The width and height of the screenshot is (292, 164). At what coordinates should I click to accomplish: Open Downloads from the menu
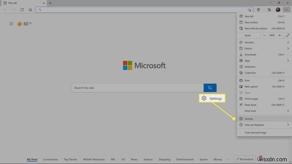click(264, 55)
